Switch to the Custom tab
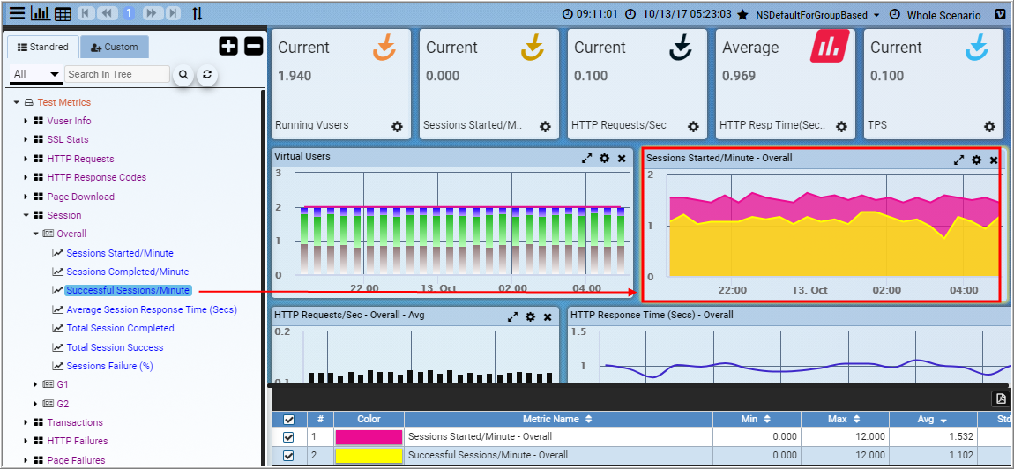Screen dimensions: 1014x469 pyautogui.click(x=115, y=47)
